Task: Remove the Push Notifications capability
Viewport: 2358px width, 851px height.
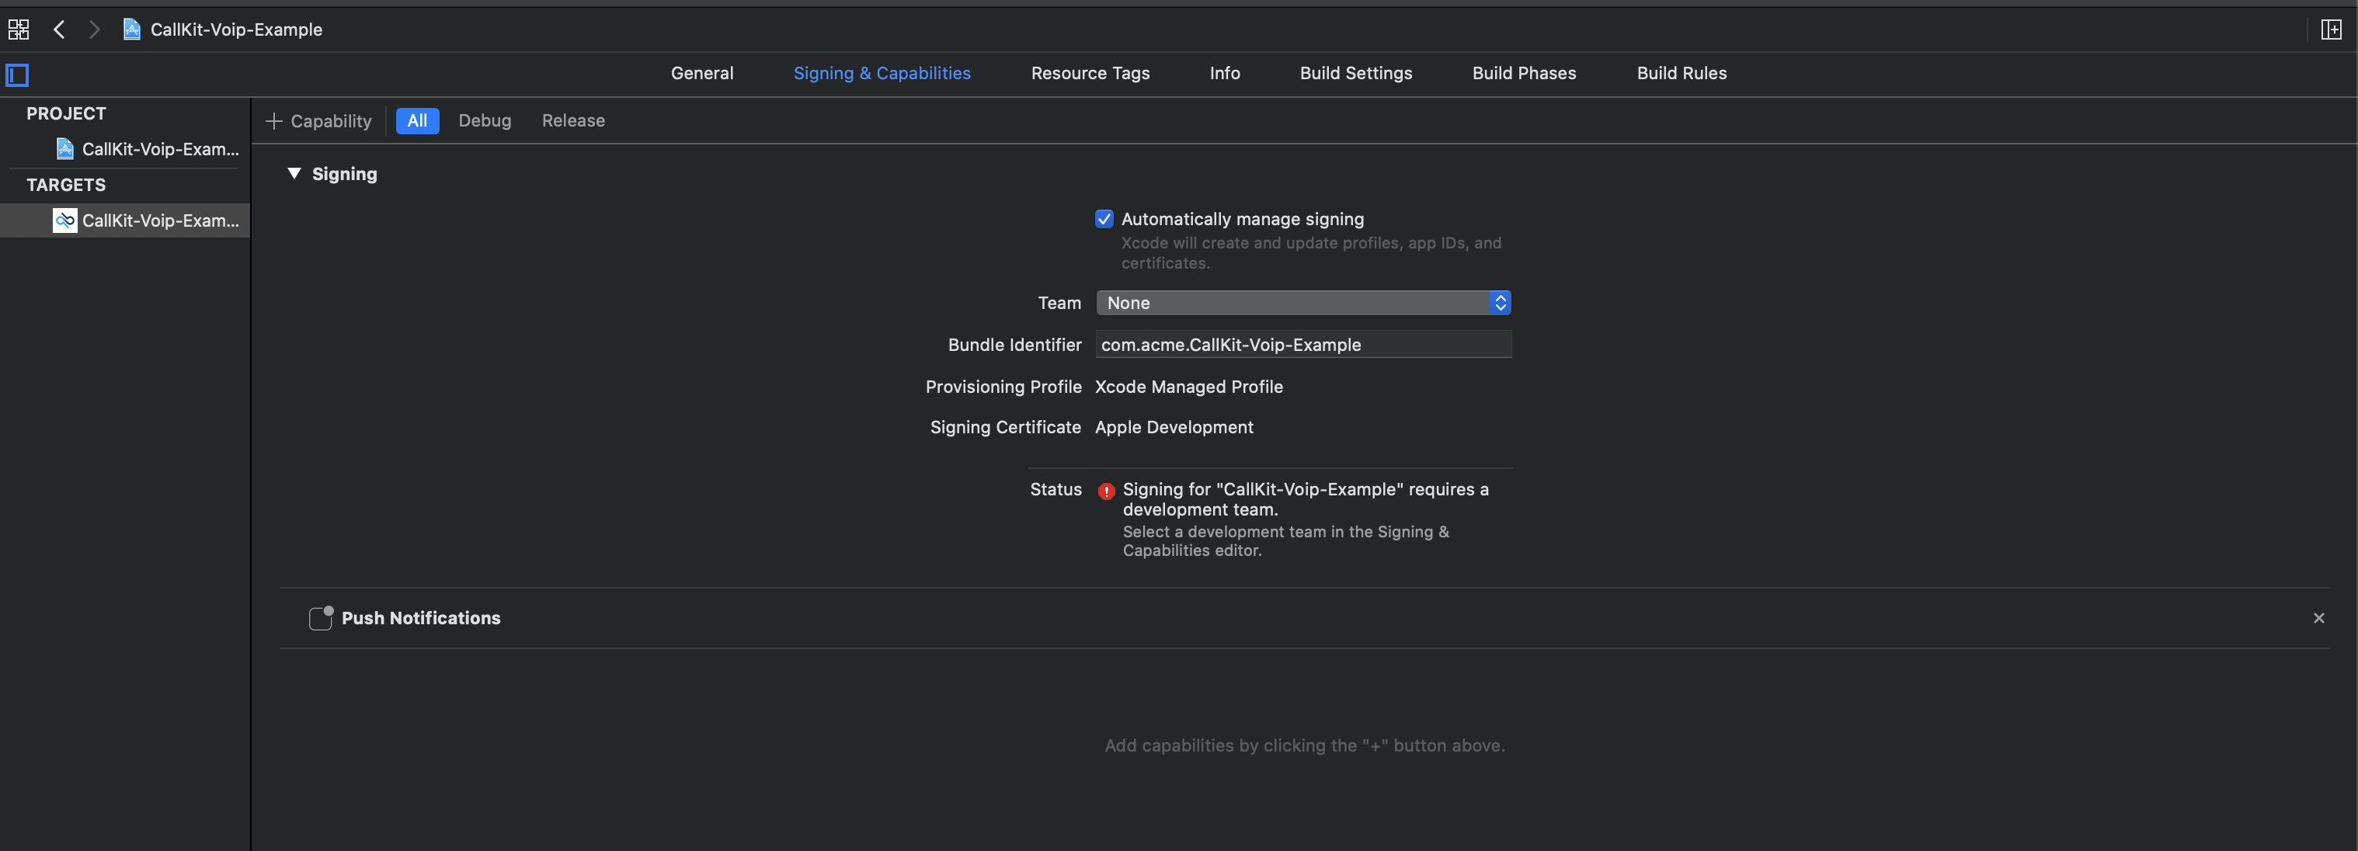Action: coord(2318,619)
